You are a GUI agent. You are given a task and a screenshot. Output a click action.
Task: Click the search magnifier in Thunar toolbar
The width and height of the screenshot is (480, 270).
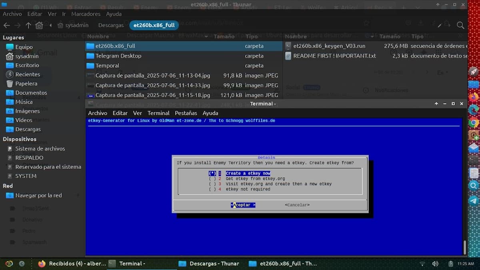(x=460, y=25)
